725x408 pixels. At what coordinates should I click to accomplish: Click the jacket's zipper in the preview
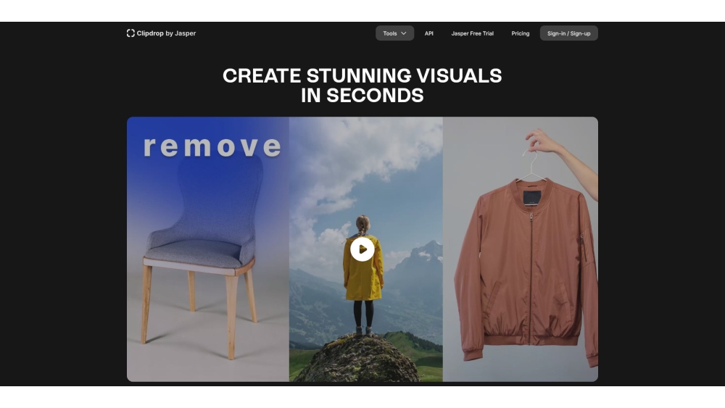tap(531, 275)
